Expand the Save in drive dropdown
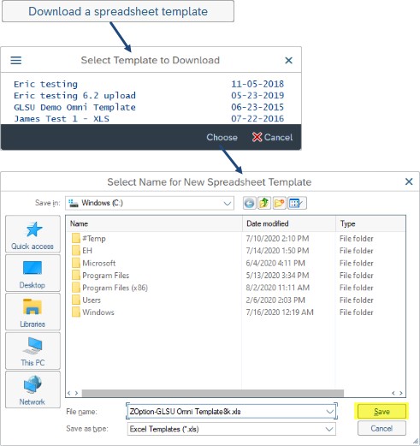The width and height of the screenshot is (420, 446). pyautogui.click(x=227, y=203)
